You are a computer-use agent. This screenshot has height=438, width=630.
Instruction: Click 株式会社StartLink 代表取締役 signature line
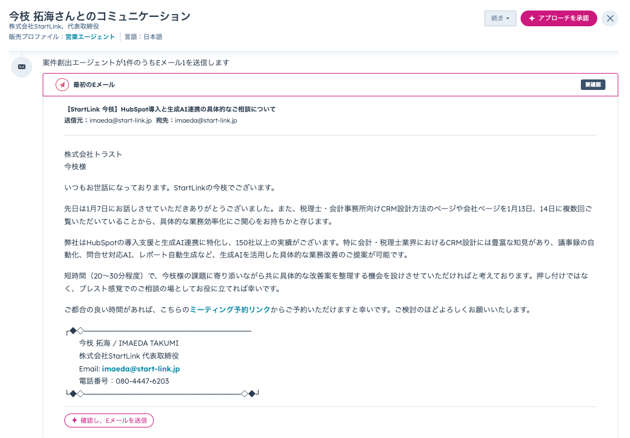pyautogui.click(x=129, y=356)
